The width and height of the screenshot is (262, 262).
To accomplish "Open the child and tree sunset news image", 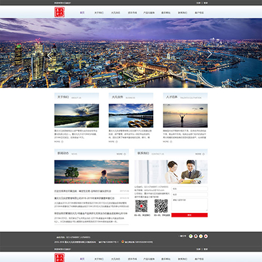I will [92, 172].
